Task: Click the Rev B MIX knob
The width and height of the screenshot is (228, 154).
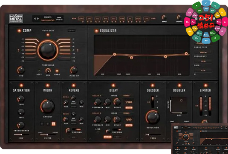Action: (x=81, y=119)
